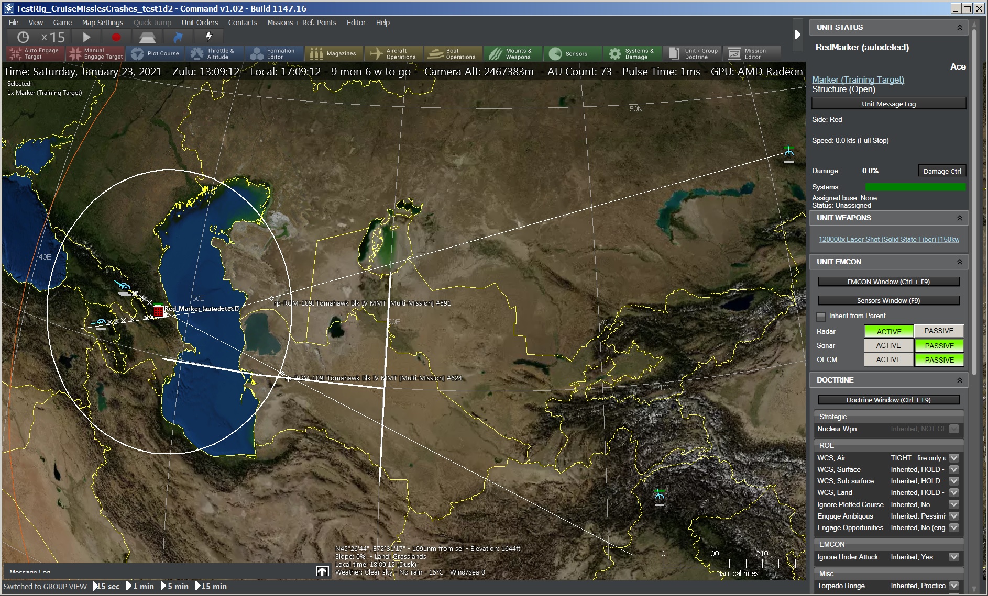Open the Mission Editor
Image resolution: width=988 pixels, height=596 pixels.
[752, 53]
